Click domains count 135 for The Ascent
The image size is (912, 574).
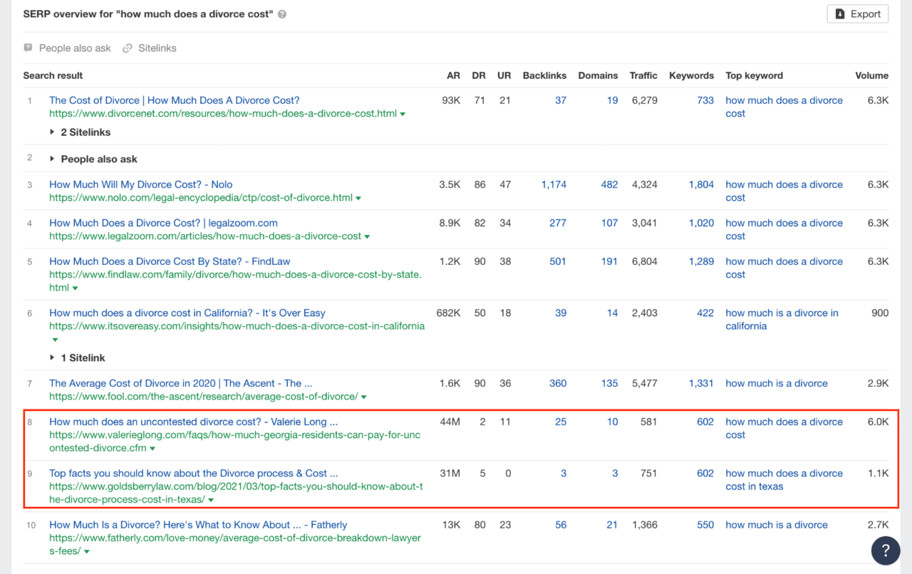tap(609, 383)
